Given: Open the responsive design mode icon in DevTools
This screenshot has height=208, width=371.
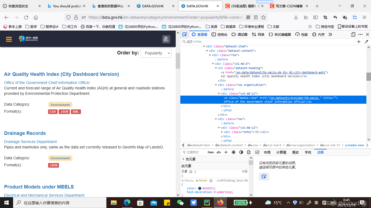Looking at the screenshot, I should coord(353,34).
